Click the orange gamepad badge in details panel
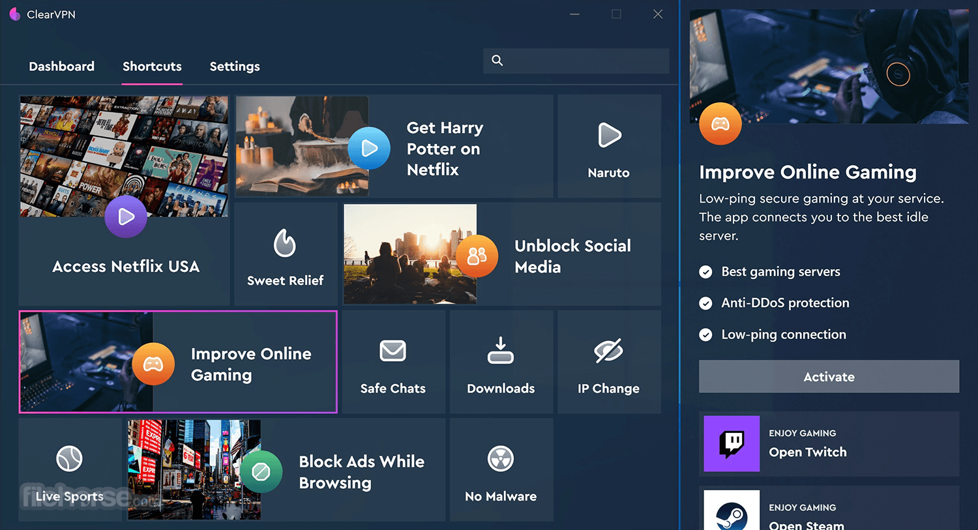The image size is (978, 530). pos(720,123)
